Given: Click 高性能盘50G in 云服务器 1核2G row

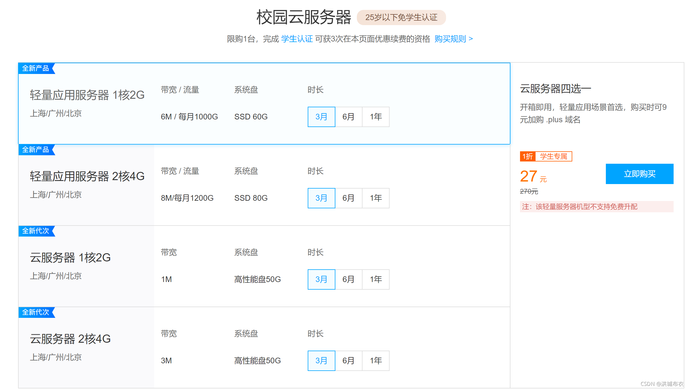Looking at the screenshot, I should [257, 279].
